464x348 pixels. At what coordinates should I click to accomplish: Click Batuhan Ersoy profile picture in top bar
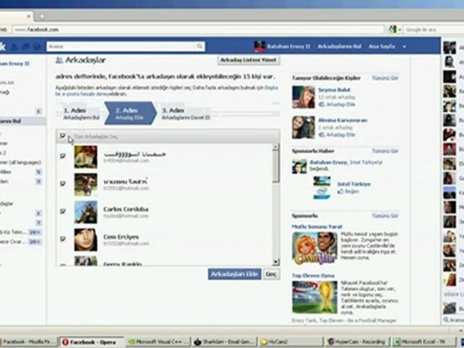(260, 46)
